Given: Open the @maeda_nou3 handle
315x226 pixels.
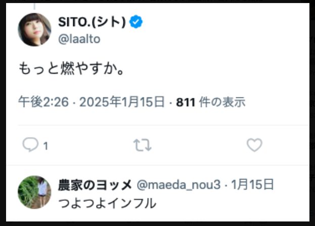Looking at the screenshot, I should (178, 185).
